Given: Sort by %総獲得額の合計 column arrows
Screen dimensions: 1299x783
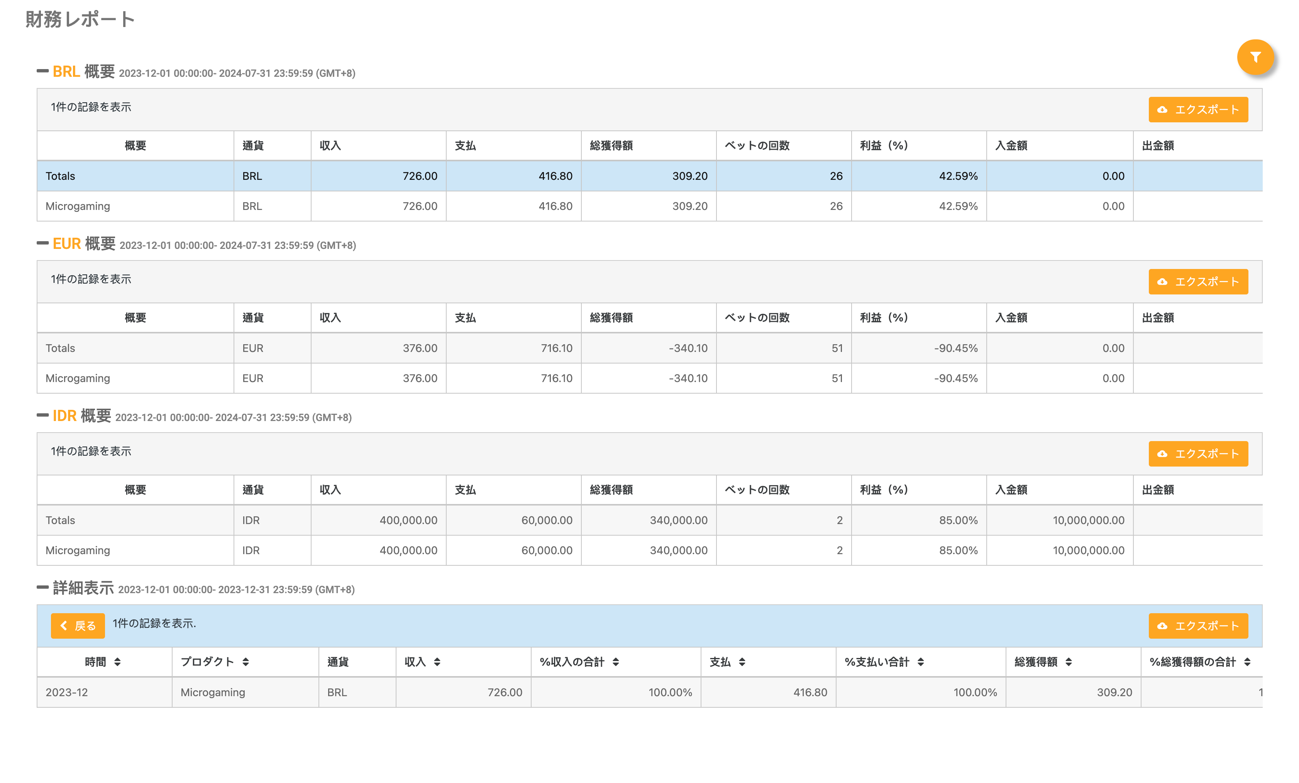Looking at the screenshot, I should point(1247,662).
